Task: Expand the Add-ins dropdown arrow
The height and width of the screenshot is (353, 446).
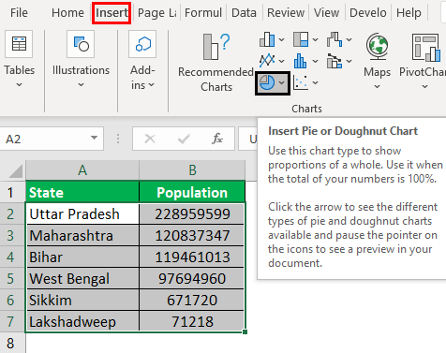Action: [x=152, y=85]
